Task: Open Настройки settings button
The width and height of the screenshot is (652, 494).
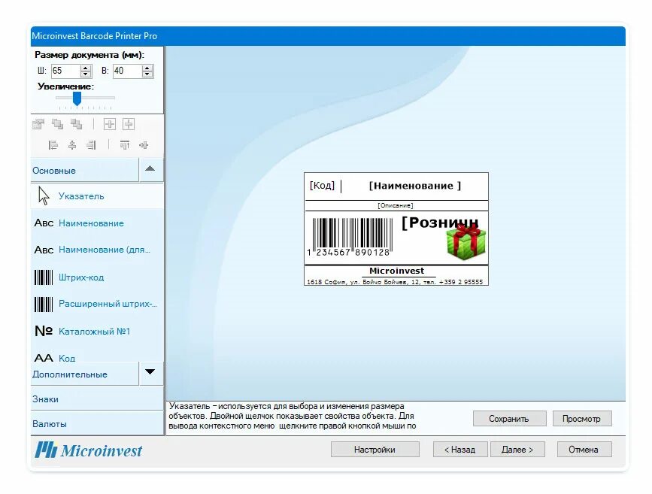Action: (x=375, y=449)
